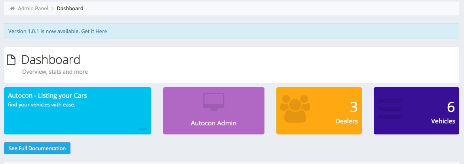464x164 pixels.
Task: Open the Autocon - Listing your Cars tile
Action: click(78, 111)
